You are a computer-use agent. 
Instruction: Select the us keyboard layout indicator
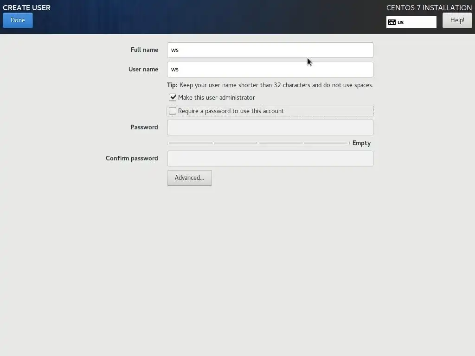[x=411, y=22]
